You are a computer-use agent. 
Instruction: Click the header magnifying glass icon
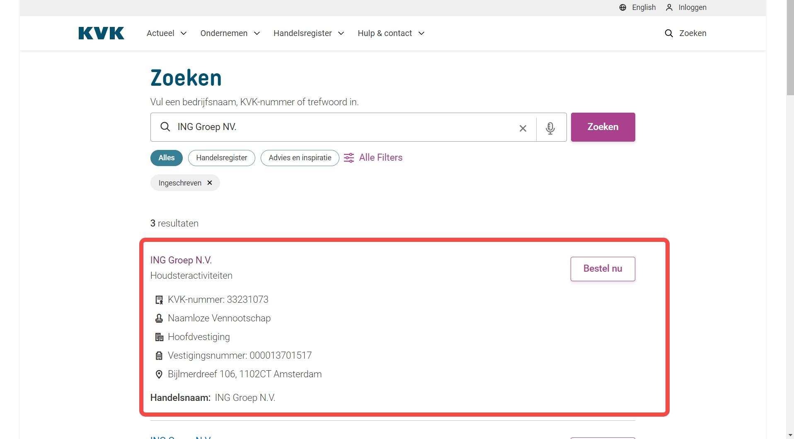coord(669,33)
